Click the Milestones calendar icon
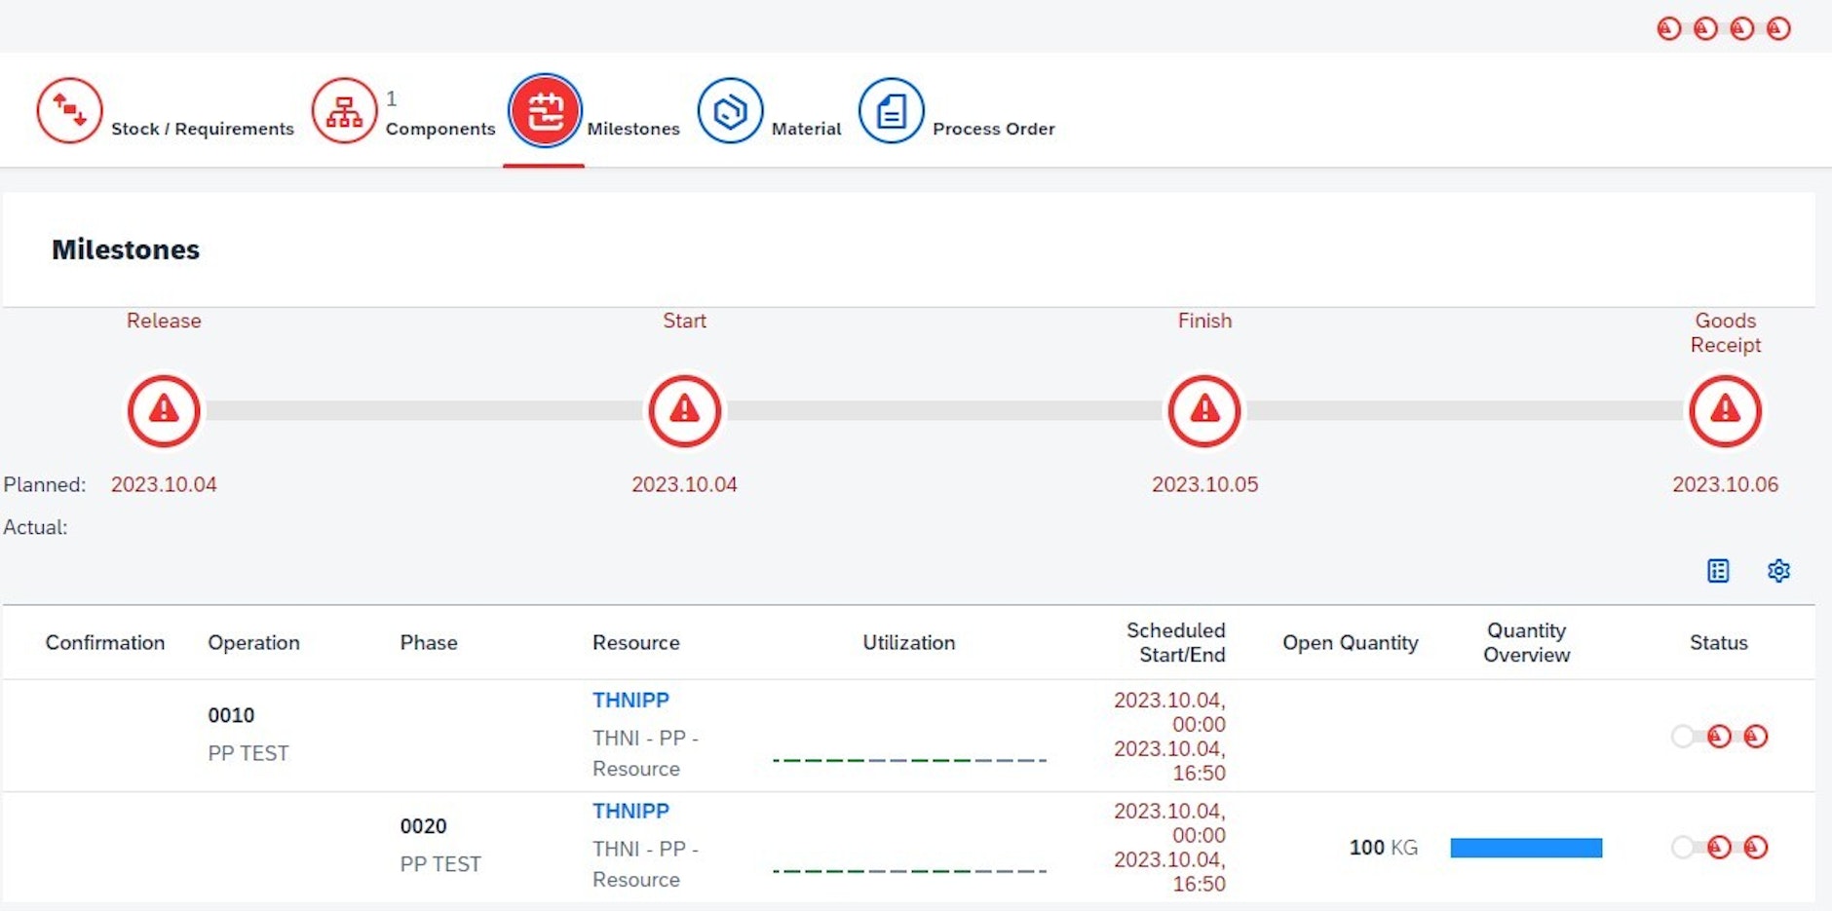The image size is (1832, 911). click(x=545, y=110)
